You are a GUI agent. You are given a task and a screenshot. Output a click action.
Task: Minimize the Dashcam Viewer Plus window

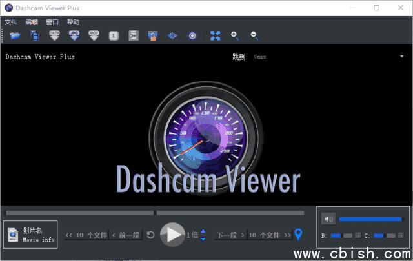353,8
